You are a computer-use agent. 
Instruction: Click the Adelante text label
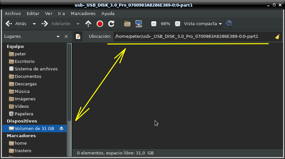60,24
